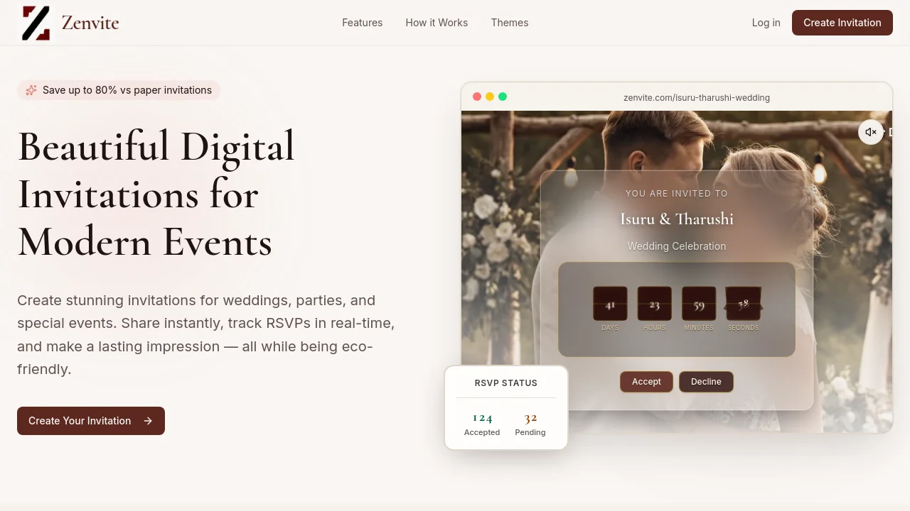Click the 124 Accepted RSVP count

pyautogui.click(x=482, y=424)
